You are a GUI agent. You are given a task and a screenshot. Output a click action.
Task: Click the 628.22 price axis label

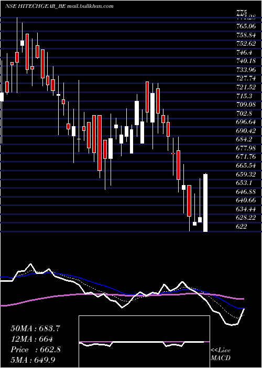point(246,218)
